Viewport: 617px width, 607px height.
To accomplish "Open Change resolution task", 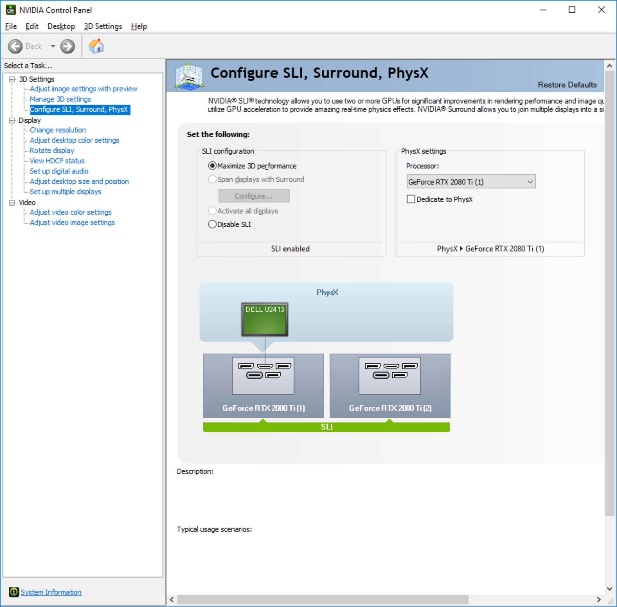I will pyautogui.click(x=58, y=130).
